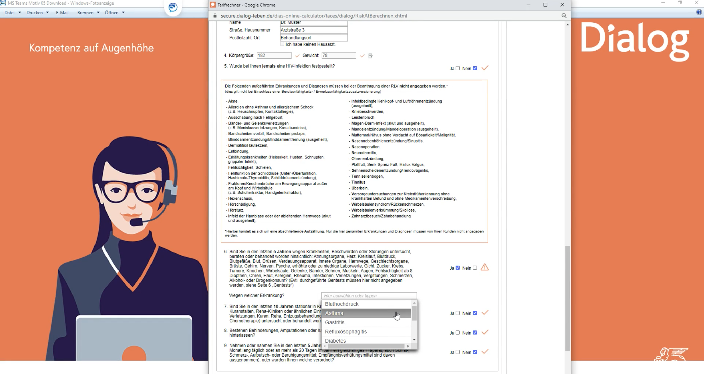Viewport: 704px width, 374px height.
Task: Click the dropdown list scroll-down arrow
Action: pos(414,340)
